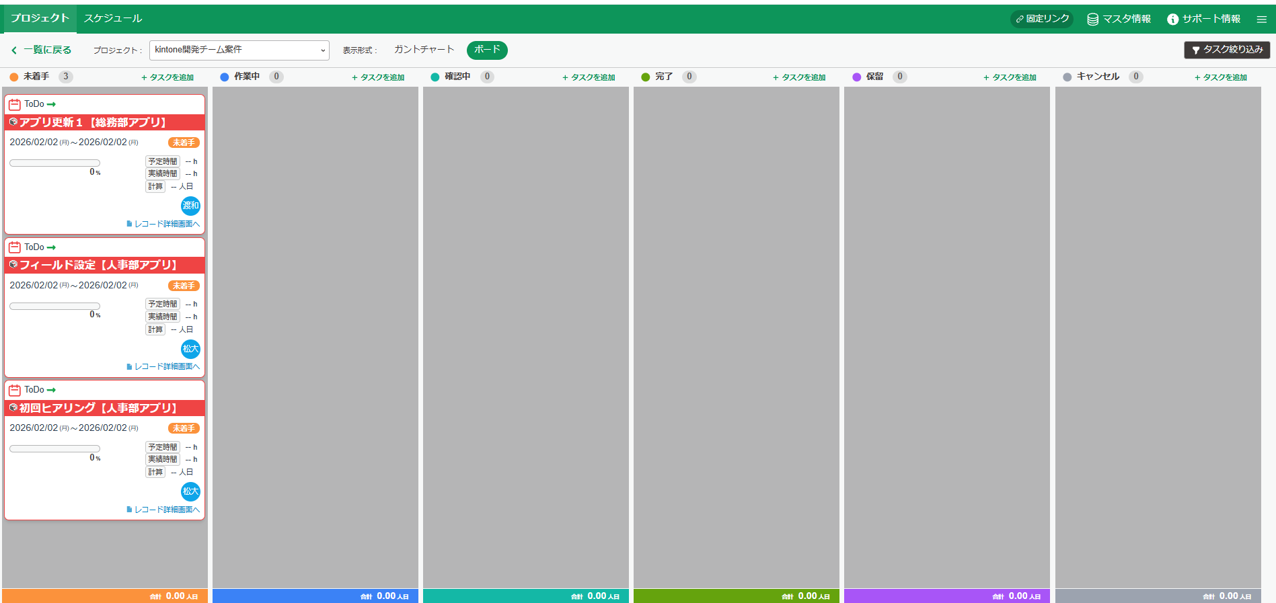Open マスタ情報 database menu

tap(1119, 19)
